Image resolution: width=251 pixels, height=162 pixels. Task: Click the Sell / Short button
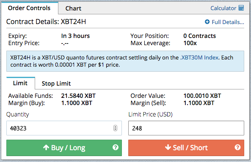point(186,148)
